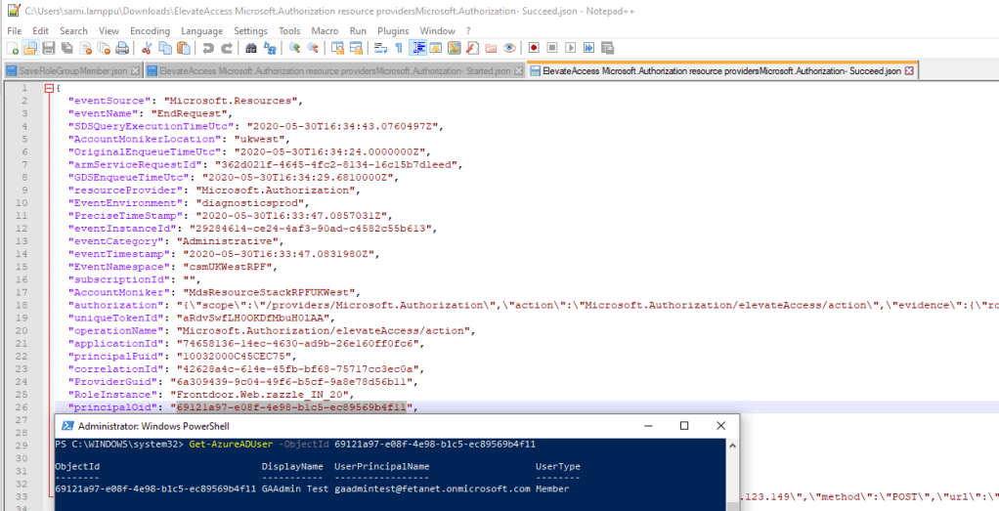The width and height of the screenshot is (999, 511).
Task: Click the New file toolbar icon
Action: pos(13,48)
